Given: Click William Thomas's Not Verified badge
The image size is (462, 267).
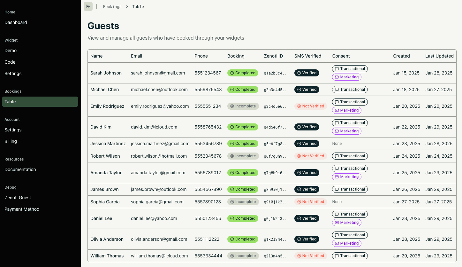Looking at the screenshot, I should point(310,256).
